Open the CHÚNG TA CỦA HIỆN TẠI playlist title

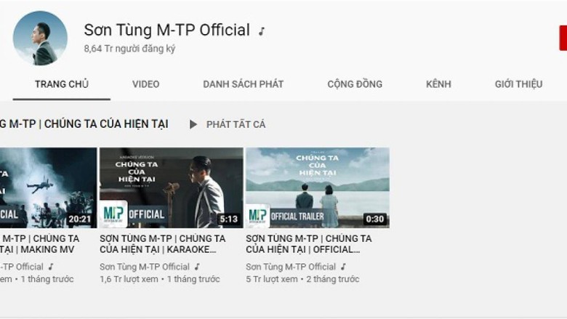tap(84, 124)
